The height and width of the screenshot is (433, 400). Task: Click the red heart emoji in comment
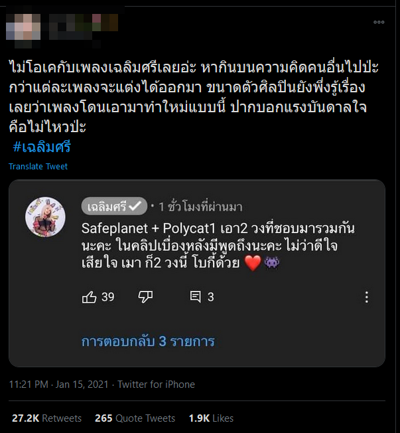pyautogui.click(x=252, y=263)
